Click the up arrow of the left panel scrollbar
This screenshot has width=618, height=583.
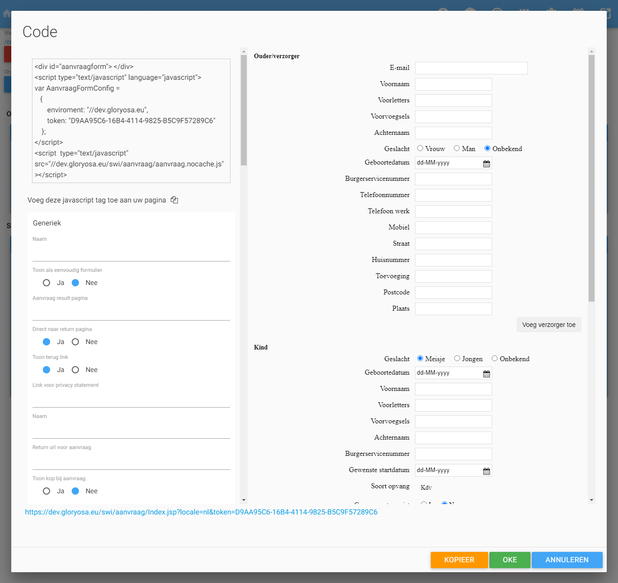pyautogui.click(x=244, y=52)
